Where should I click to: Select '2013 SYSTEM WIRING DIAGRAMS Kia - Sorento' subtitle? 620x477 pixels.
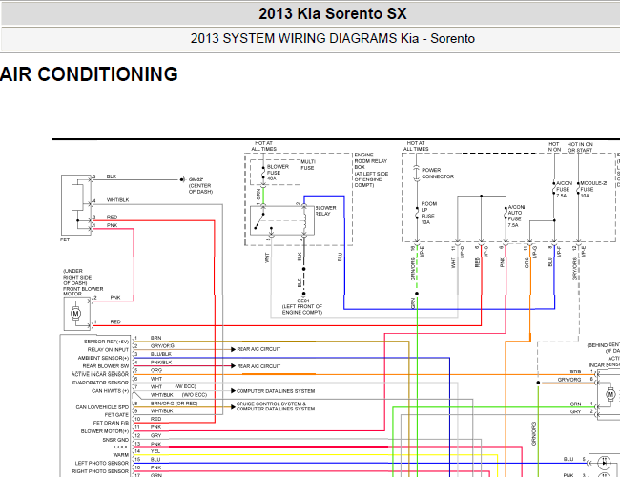point(333,38)
